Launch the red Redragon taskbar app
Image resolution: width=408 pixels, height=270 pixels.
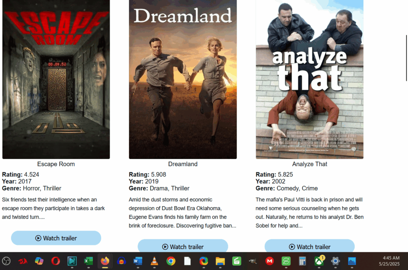pyautogui.click(x=23, y=261)
